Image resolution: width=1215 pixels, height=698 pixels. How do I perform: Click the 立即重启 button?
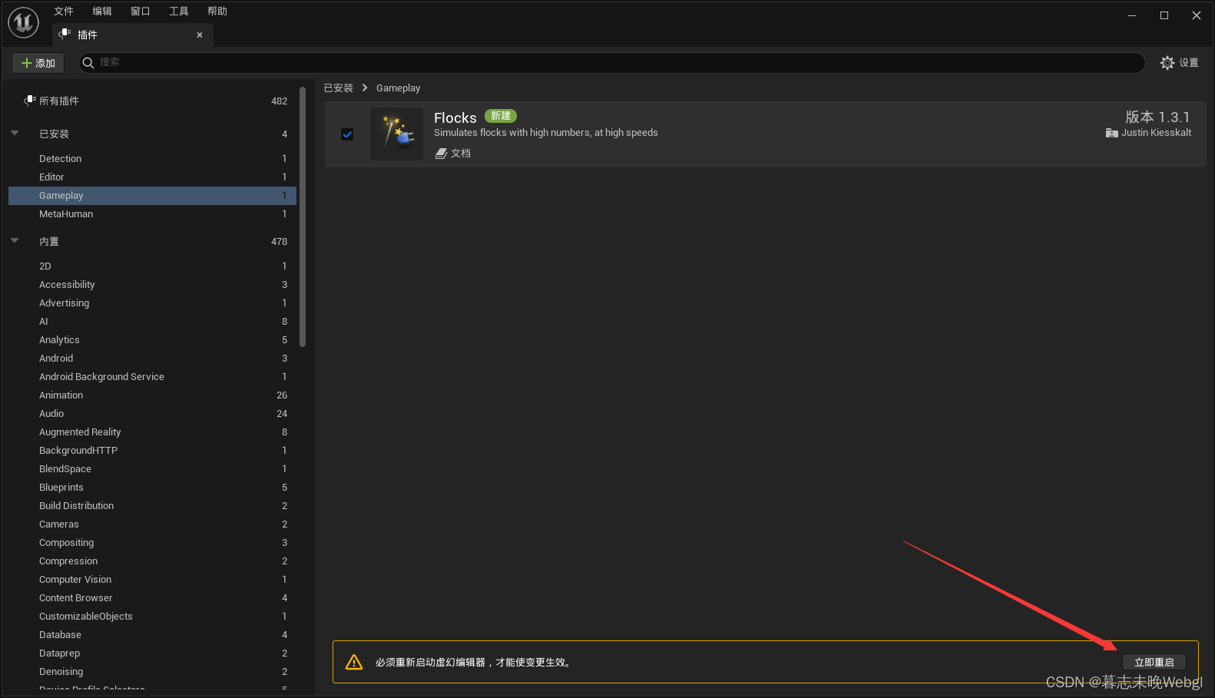pos(1154,662)
